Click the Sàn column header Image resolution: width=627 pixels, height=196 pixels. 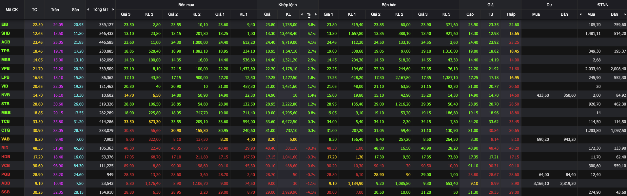(75, 10)
